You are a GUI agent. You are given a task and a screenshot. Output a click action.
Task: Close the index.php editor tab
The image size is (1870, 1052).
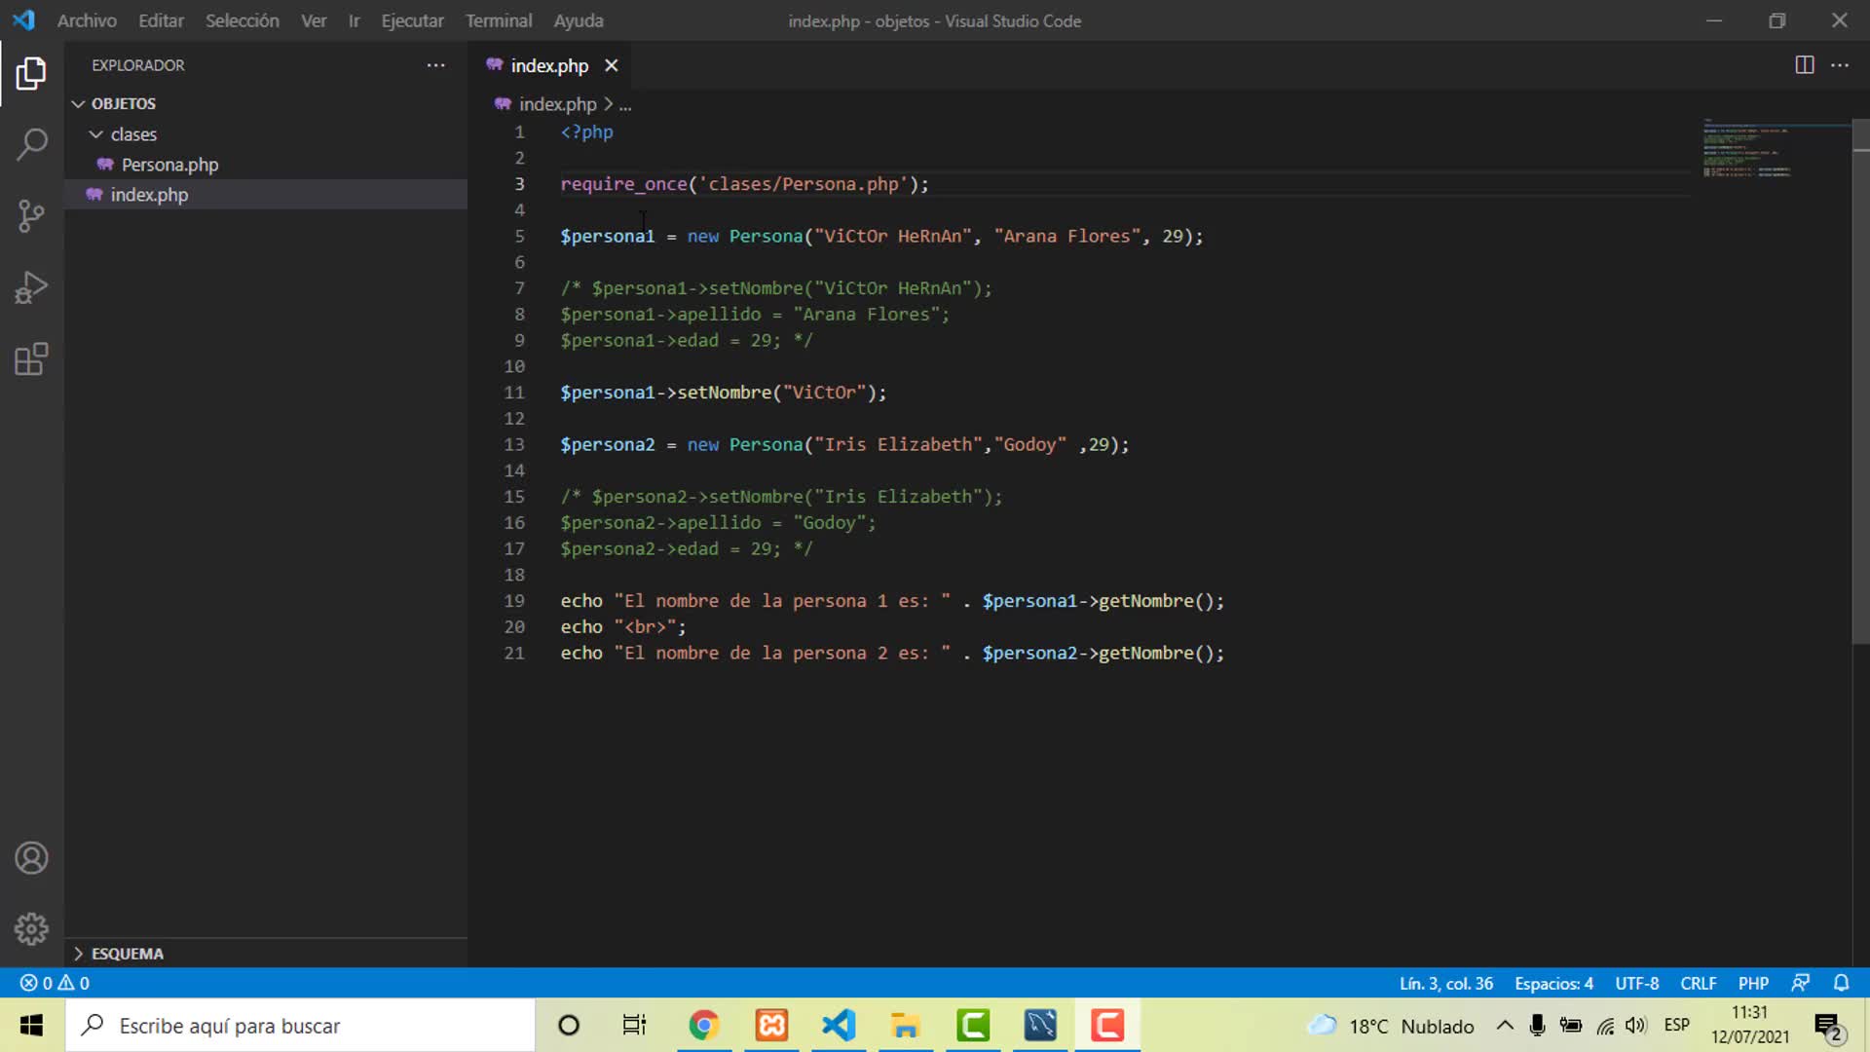tap(611, 65)
